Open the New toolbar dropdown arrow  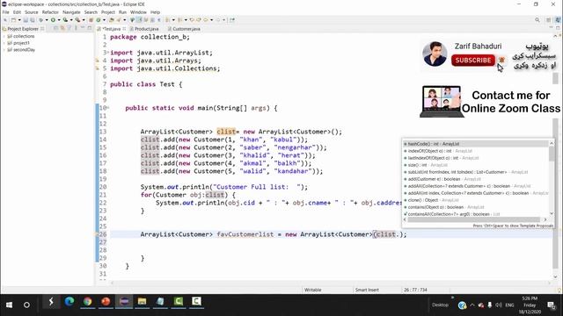point(19,20)
